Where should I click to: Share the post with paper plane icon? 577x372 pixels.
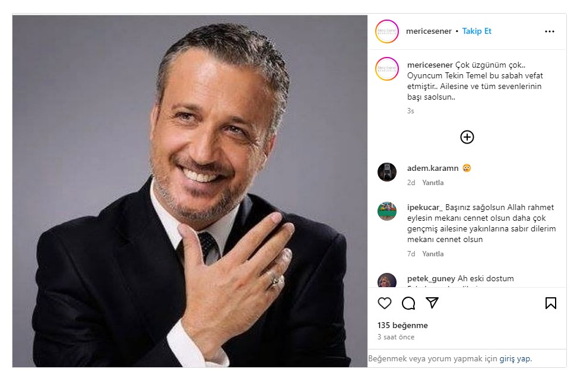point(432,303)
